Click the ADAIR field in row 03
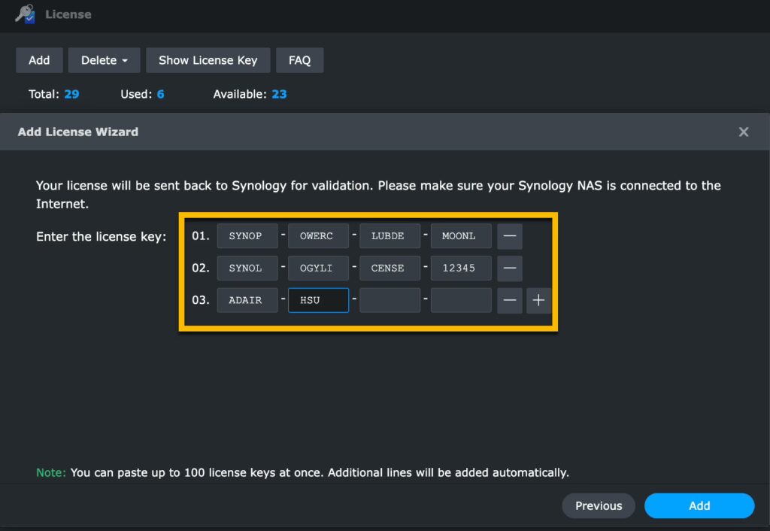The width and height of the screenshot is (770, 531). click(247, 300)
